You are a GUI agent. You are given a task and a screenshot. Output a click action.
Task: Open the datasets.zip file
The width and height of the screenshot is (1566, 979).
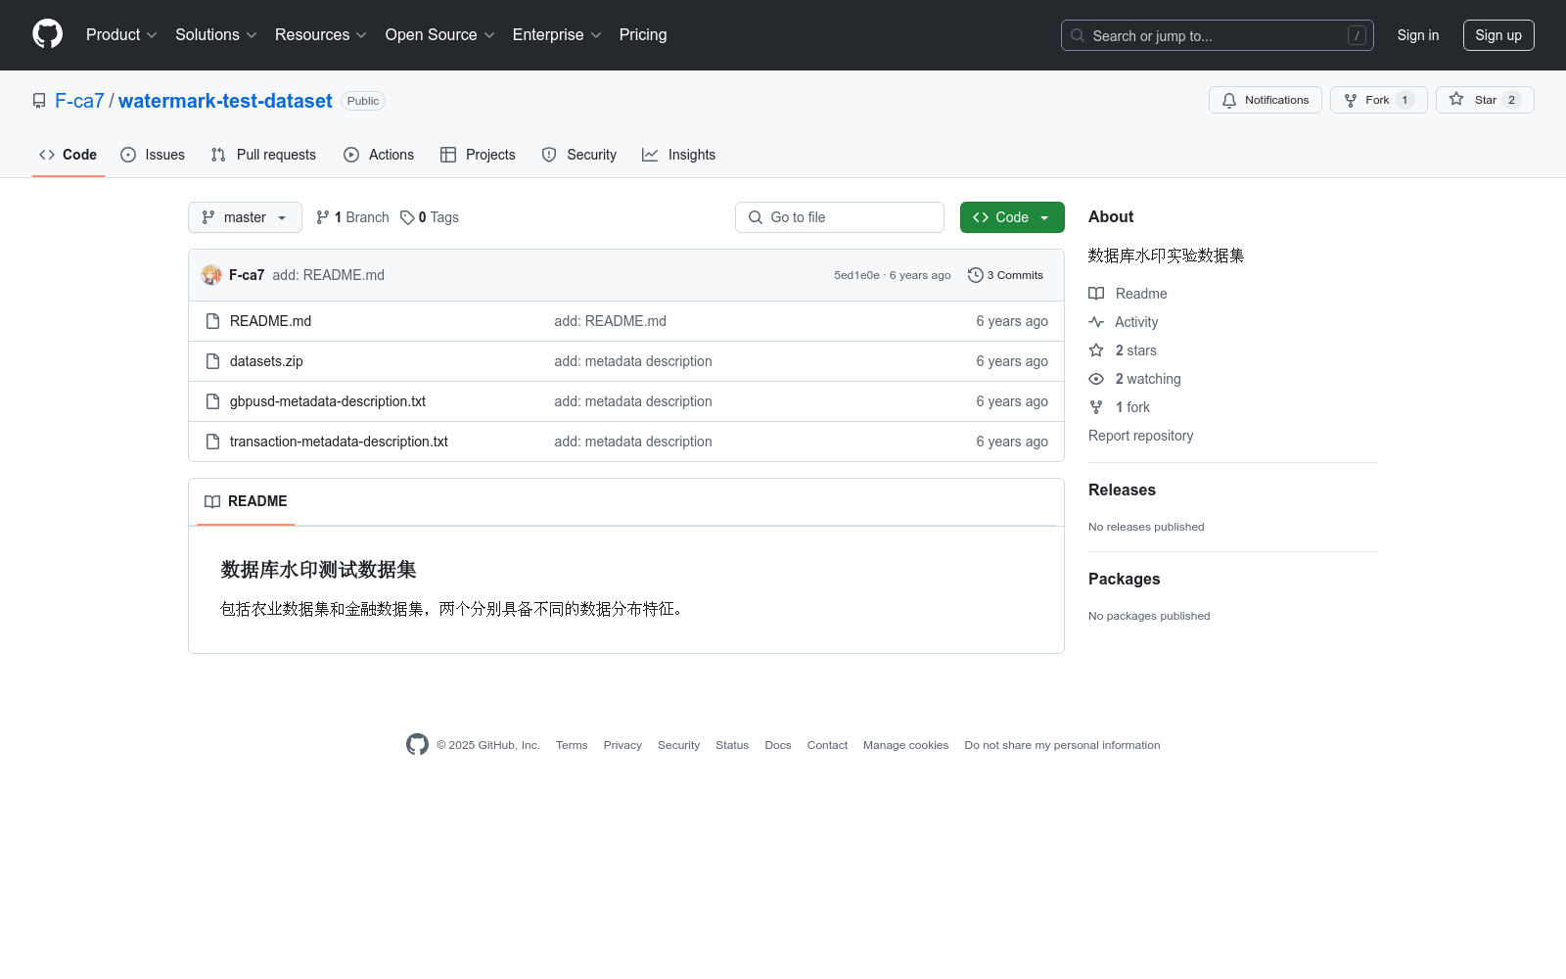266,361
